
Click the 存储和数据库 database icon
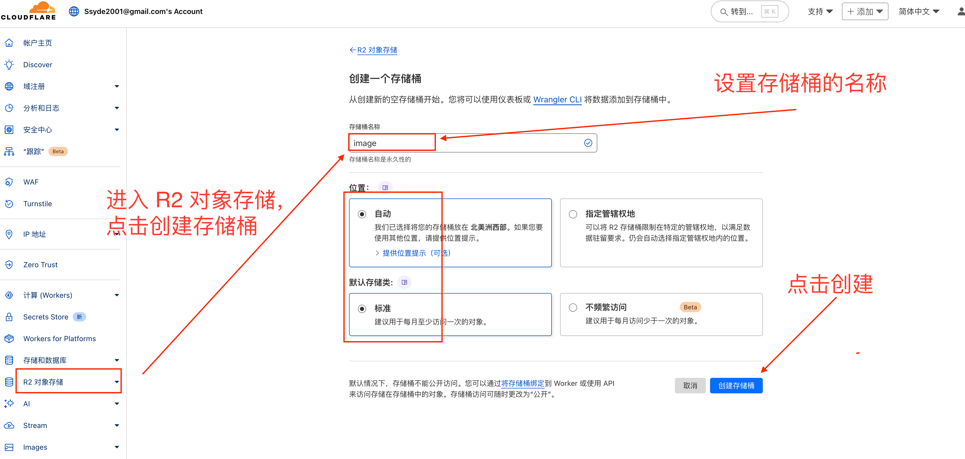(9, 360)
